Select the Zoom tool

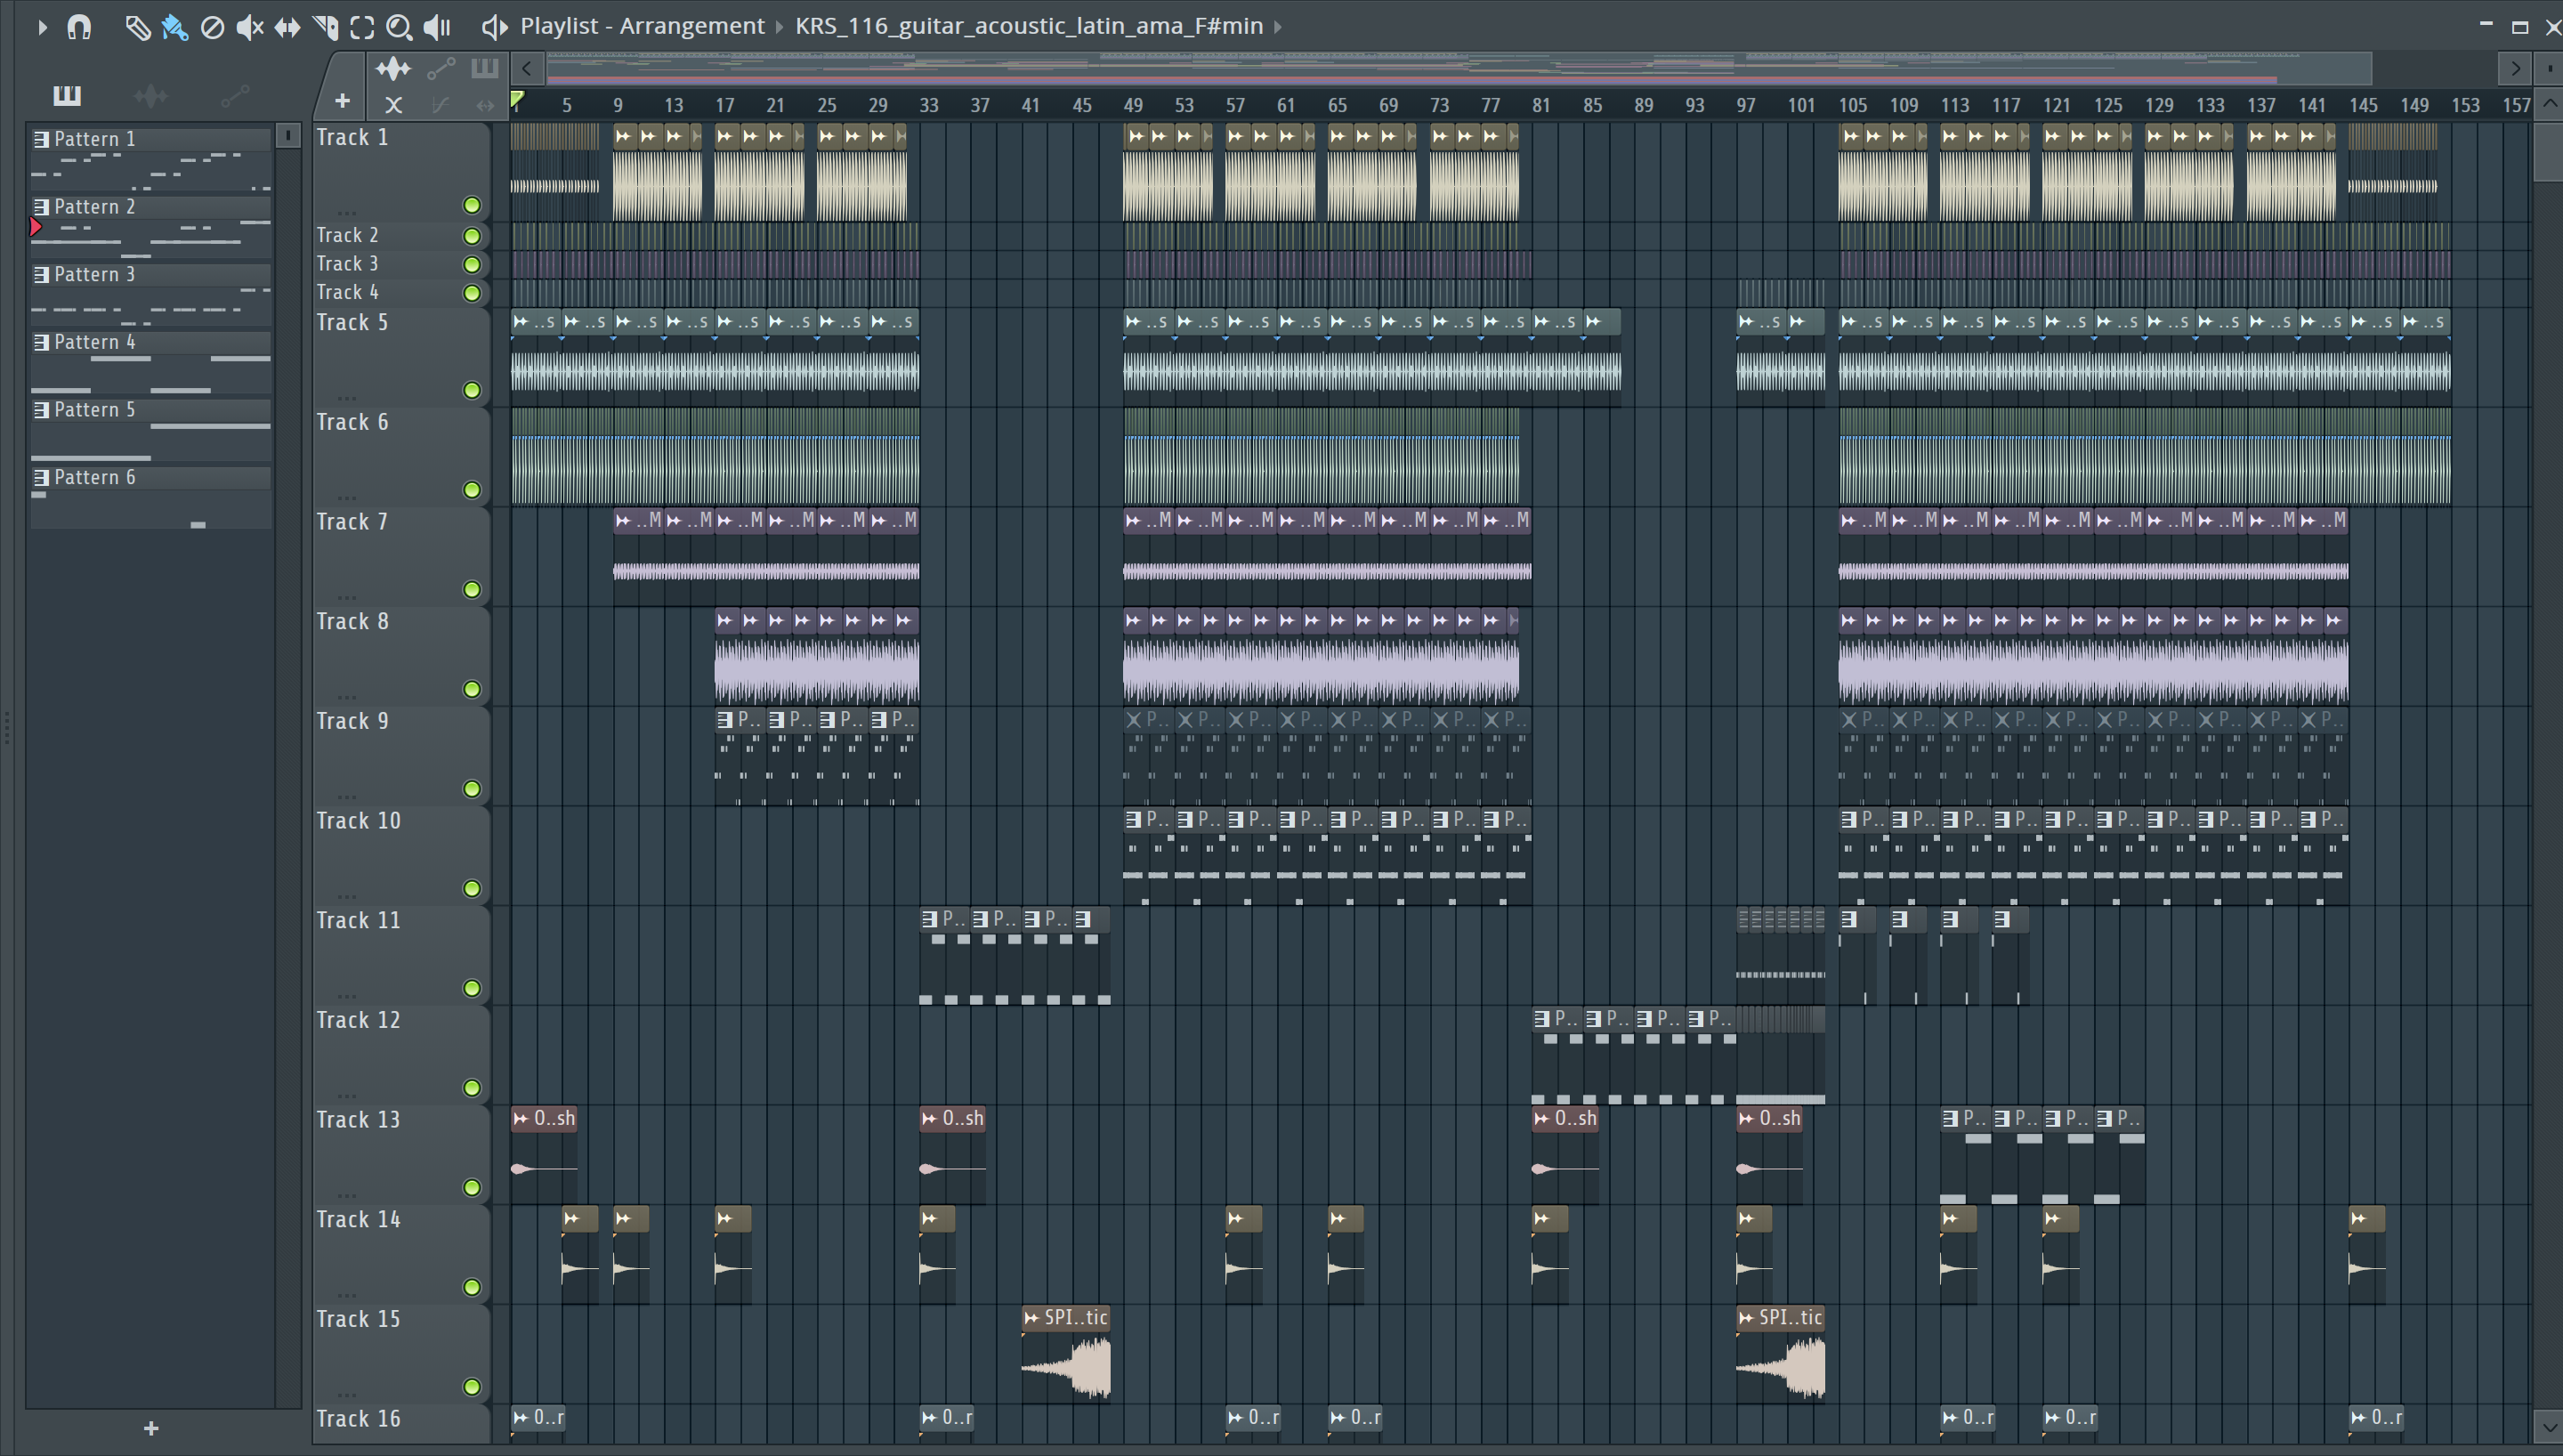399,27
